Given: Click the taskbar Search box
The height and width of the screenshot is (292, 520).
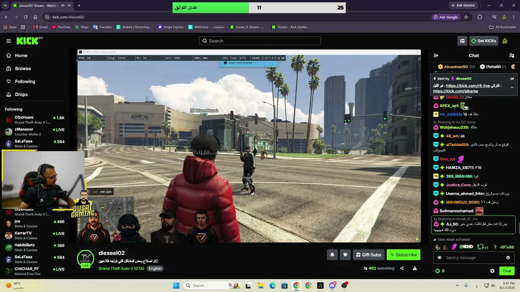Looking at the screenshot, I should [212, 286].
